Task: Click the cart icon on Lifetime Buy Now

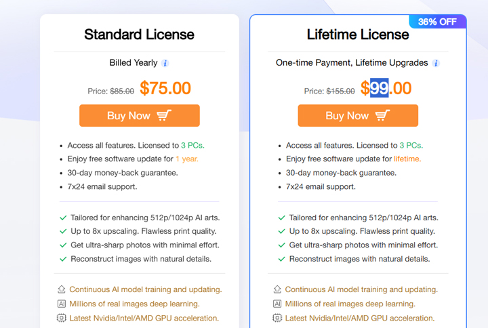Action: [x=382, y=116]
